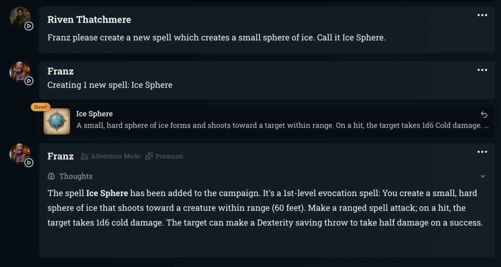Click the Premium sparkle icon

149,156
